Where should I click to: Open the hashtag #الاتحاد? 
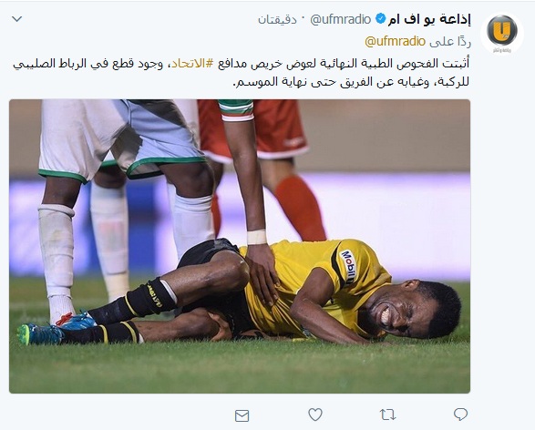(x=192, y=64)
